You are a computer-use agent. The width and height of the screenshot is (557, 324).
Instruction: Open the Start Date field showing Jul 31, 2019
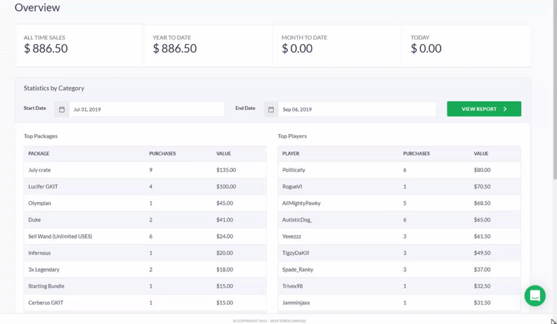146,110
